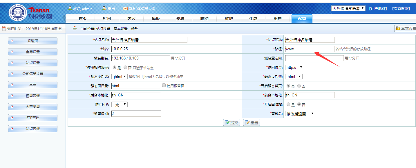Image resolution: width=416 pixels, height=168 pixels.
Task: Open the 审核后 修改后退回 dropdown
Action: click(x=300, y=113)
